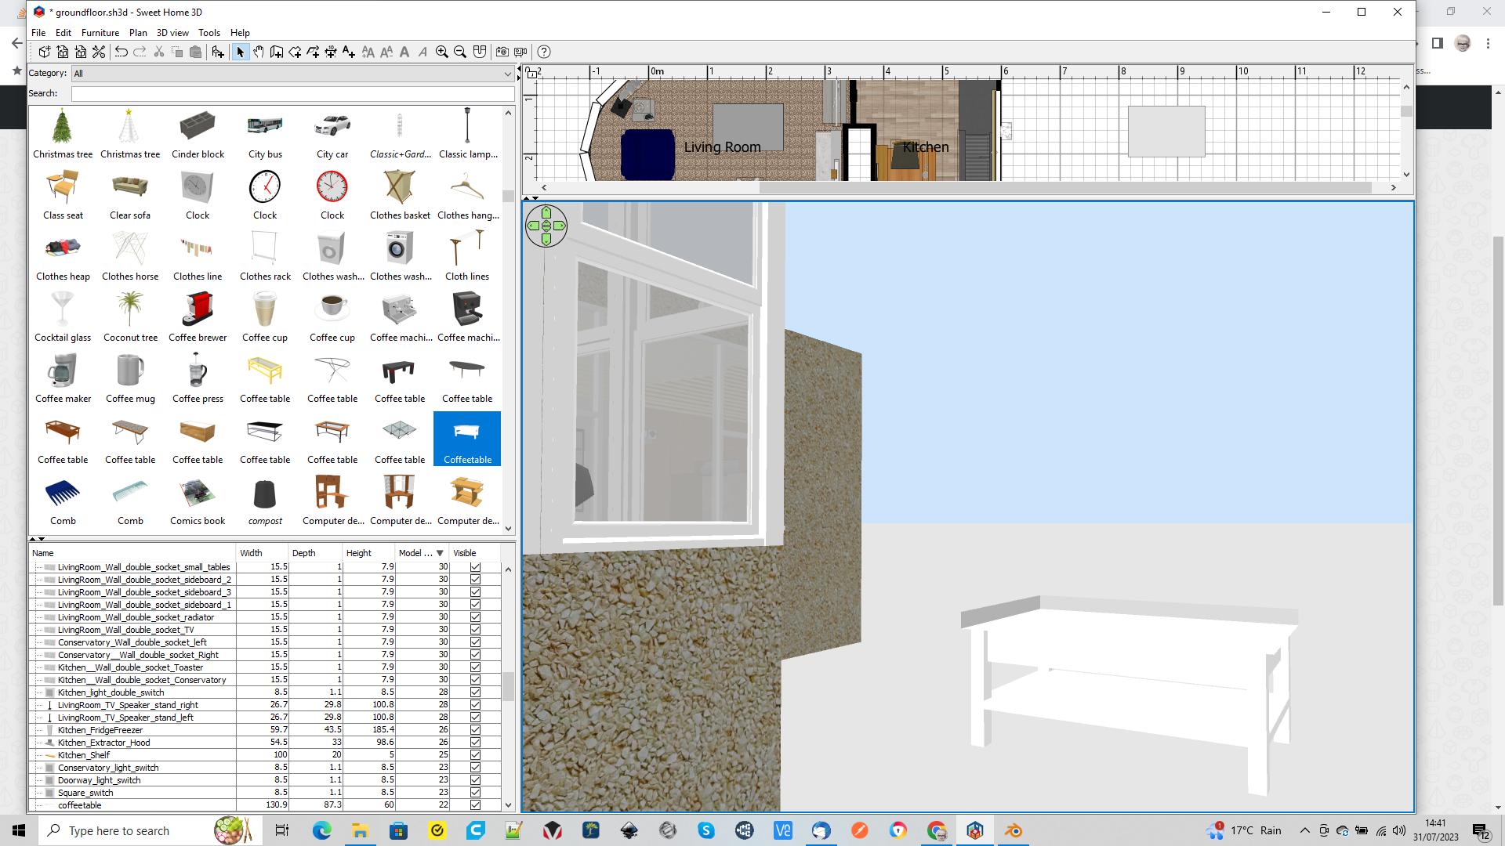Screen dimensions: 1505x846
Task: Sort furniture list by Height column
Action: (x=368, y=553)
